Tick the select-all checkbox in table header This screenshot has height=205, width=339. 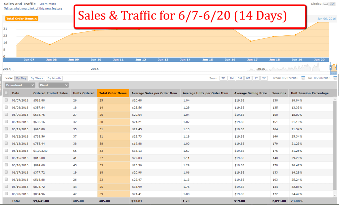point(6,93)
